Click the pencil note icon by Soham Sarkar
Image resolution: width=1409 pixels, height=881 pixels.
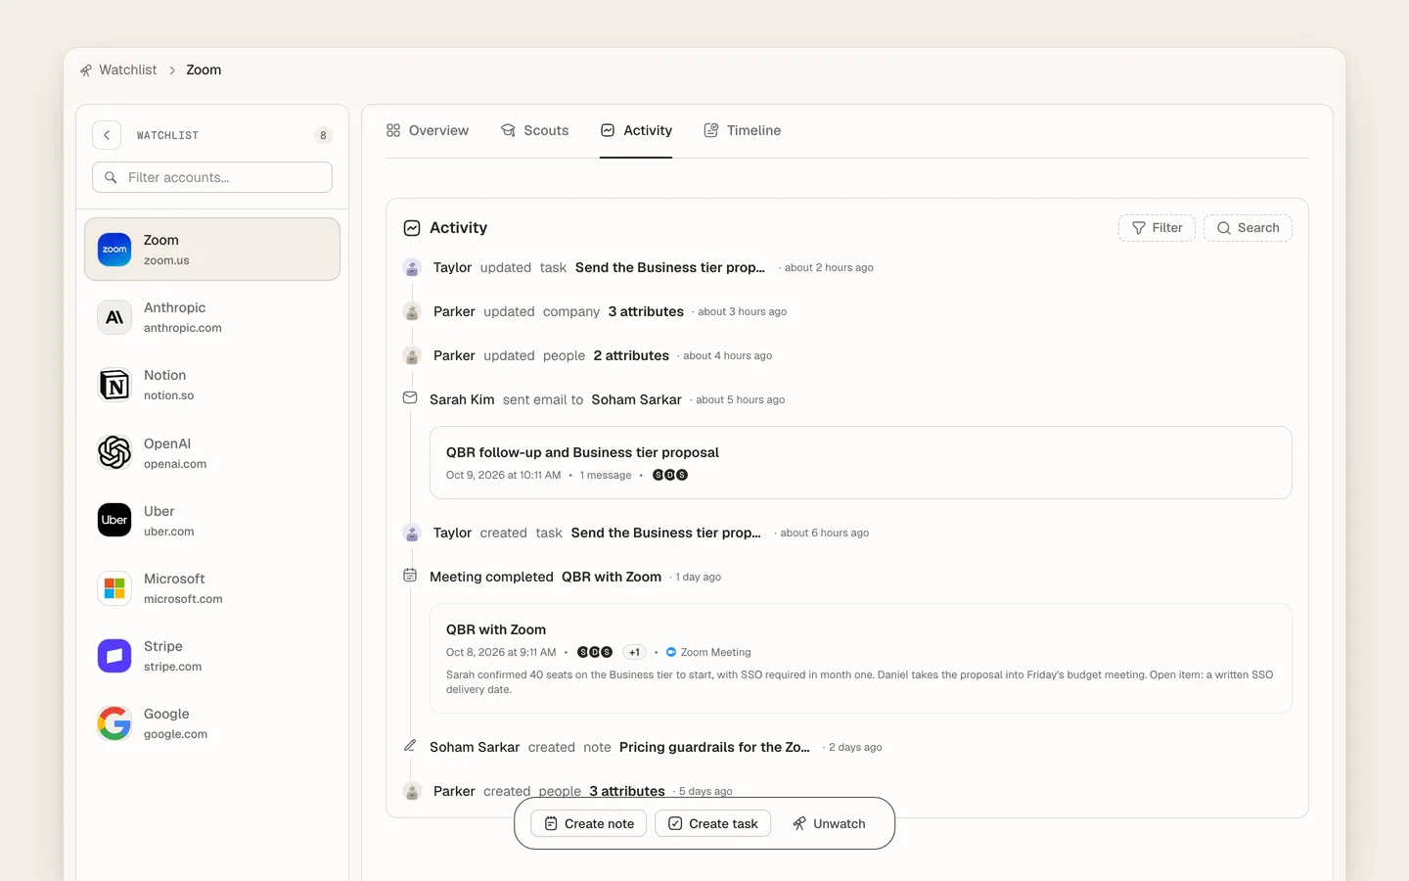coord(410,746)
